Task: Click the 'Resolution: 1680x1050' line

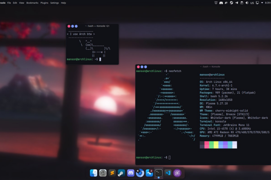Action: [x=216, y=100]
